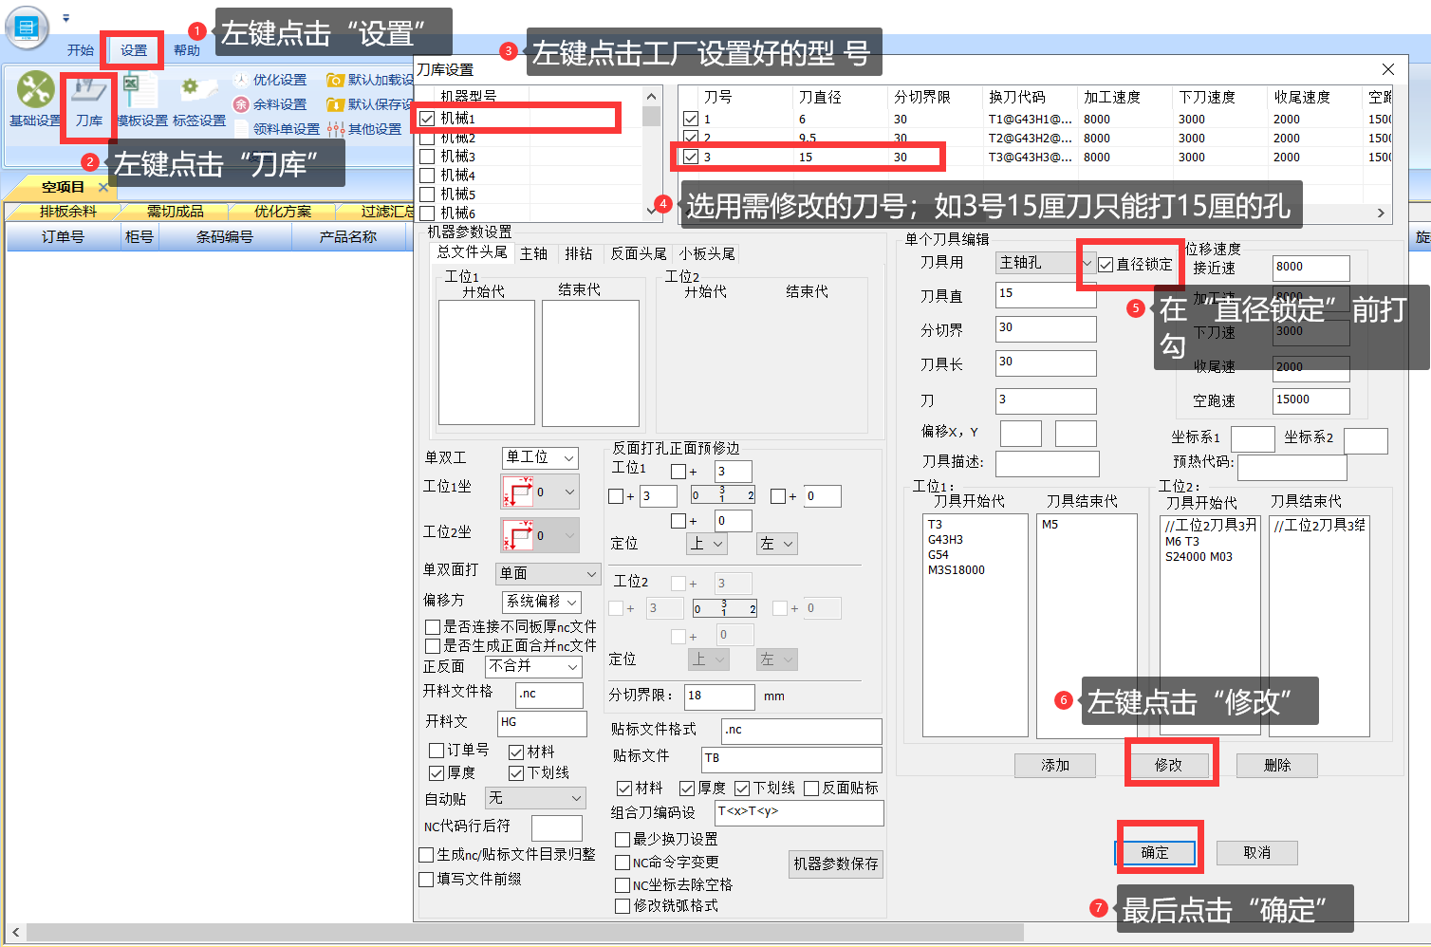Image resolution: width=1431 pixels, height=947 pixels.
Task: Open 偏移方 系统偏移 dropdown
Action: point(541,602)
